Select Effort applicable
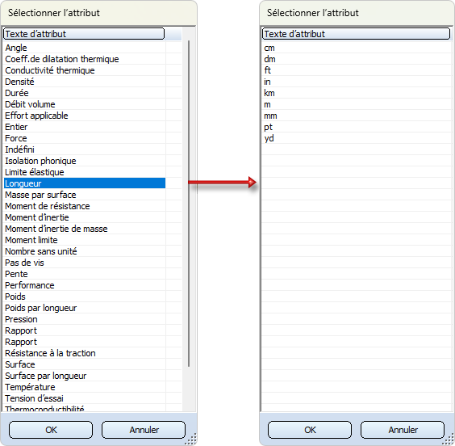Image resolution: width=455 pixels, height=446 pixels. (85, 116)
